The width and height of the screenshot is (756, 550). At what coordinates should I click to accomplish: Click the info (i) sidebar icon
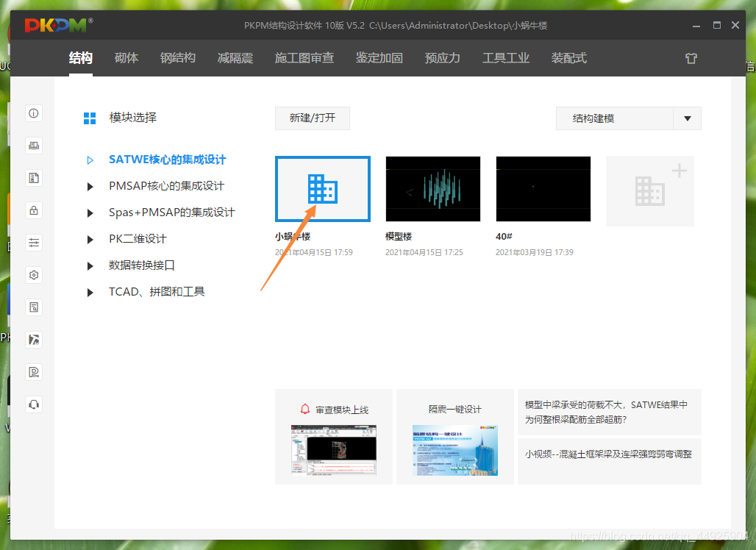34,113
